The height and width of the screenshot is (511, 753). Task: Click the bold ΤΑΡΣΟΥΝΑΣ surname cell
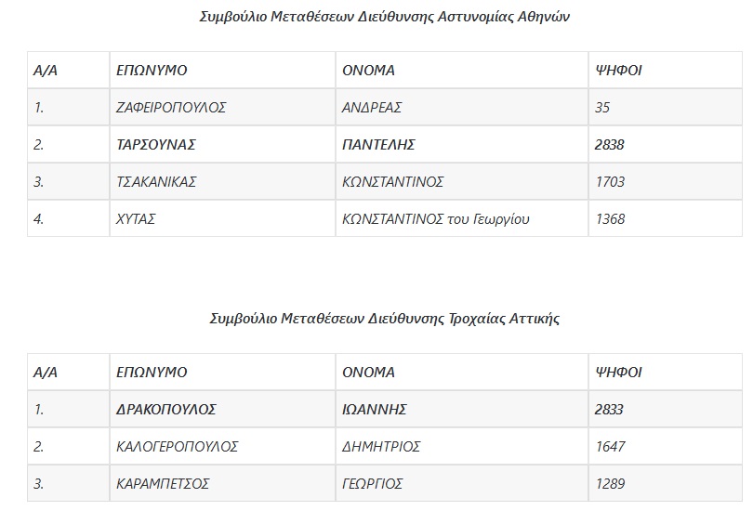pyautogui.click(x=156, y=145)
